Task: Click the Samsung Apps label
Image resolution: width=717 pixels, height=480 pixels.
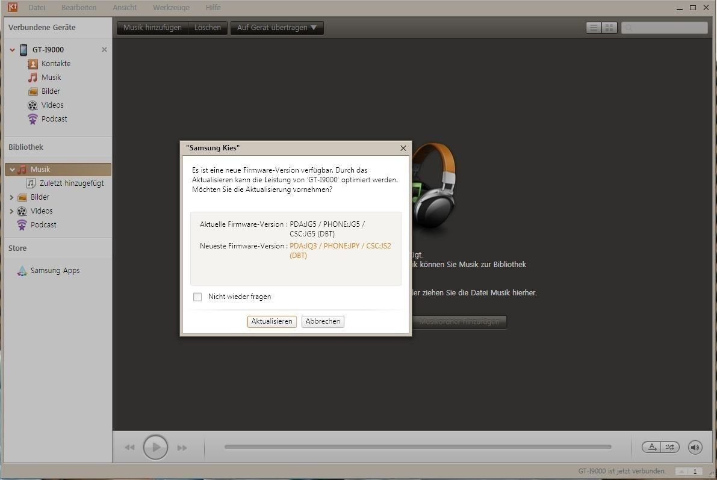Action: (x=55, y=270)
